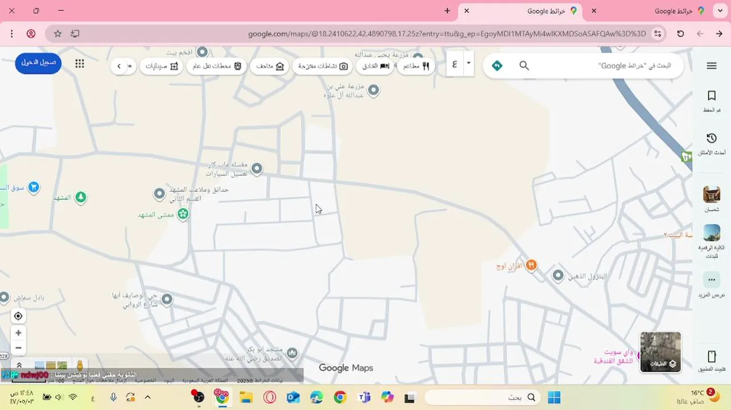Select the Transit stations (محطات نقل عام) chip

(217, 66)
